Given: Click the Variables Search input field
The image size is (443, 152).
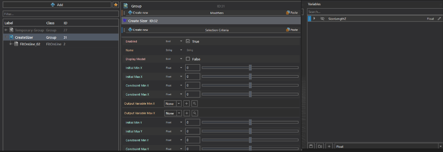Looking at the screenshot, I should point(375,12).
